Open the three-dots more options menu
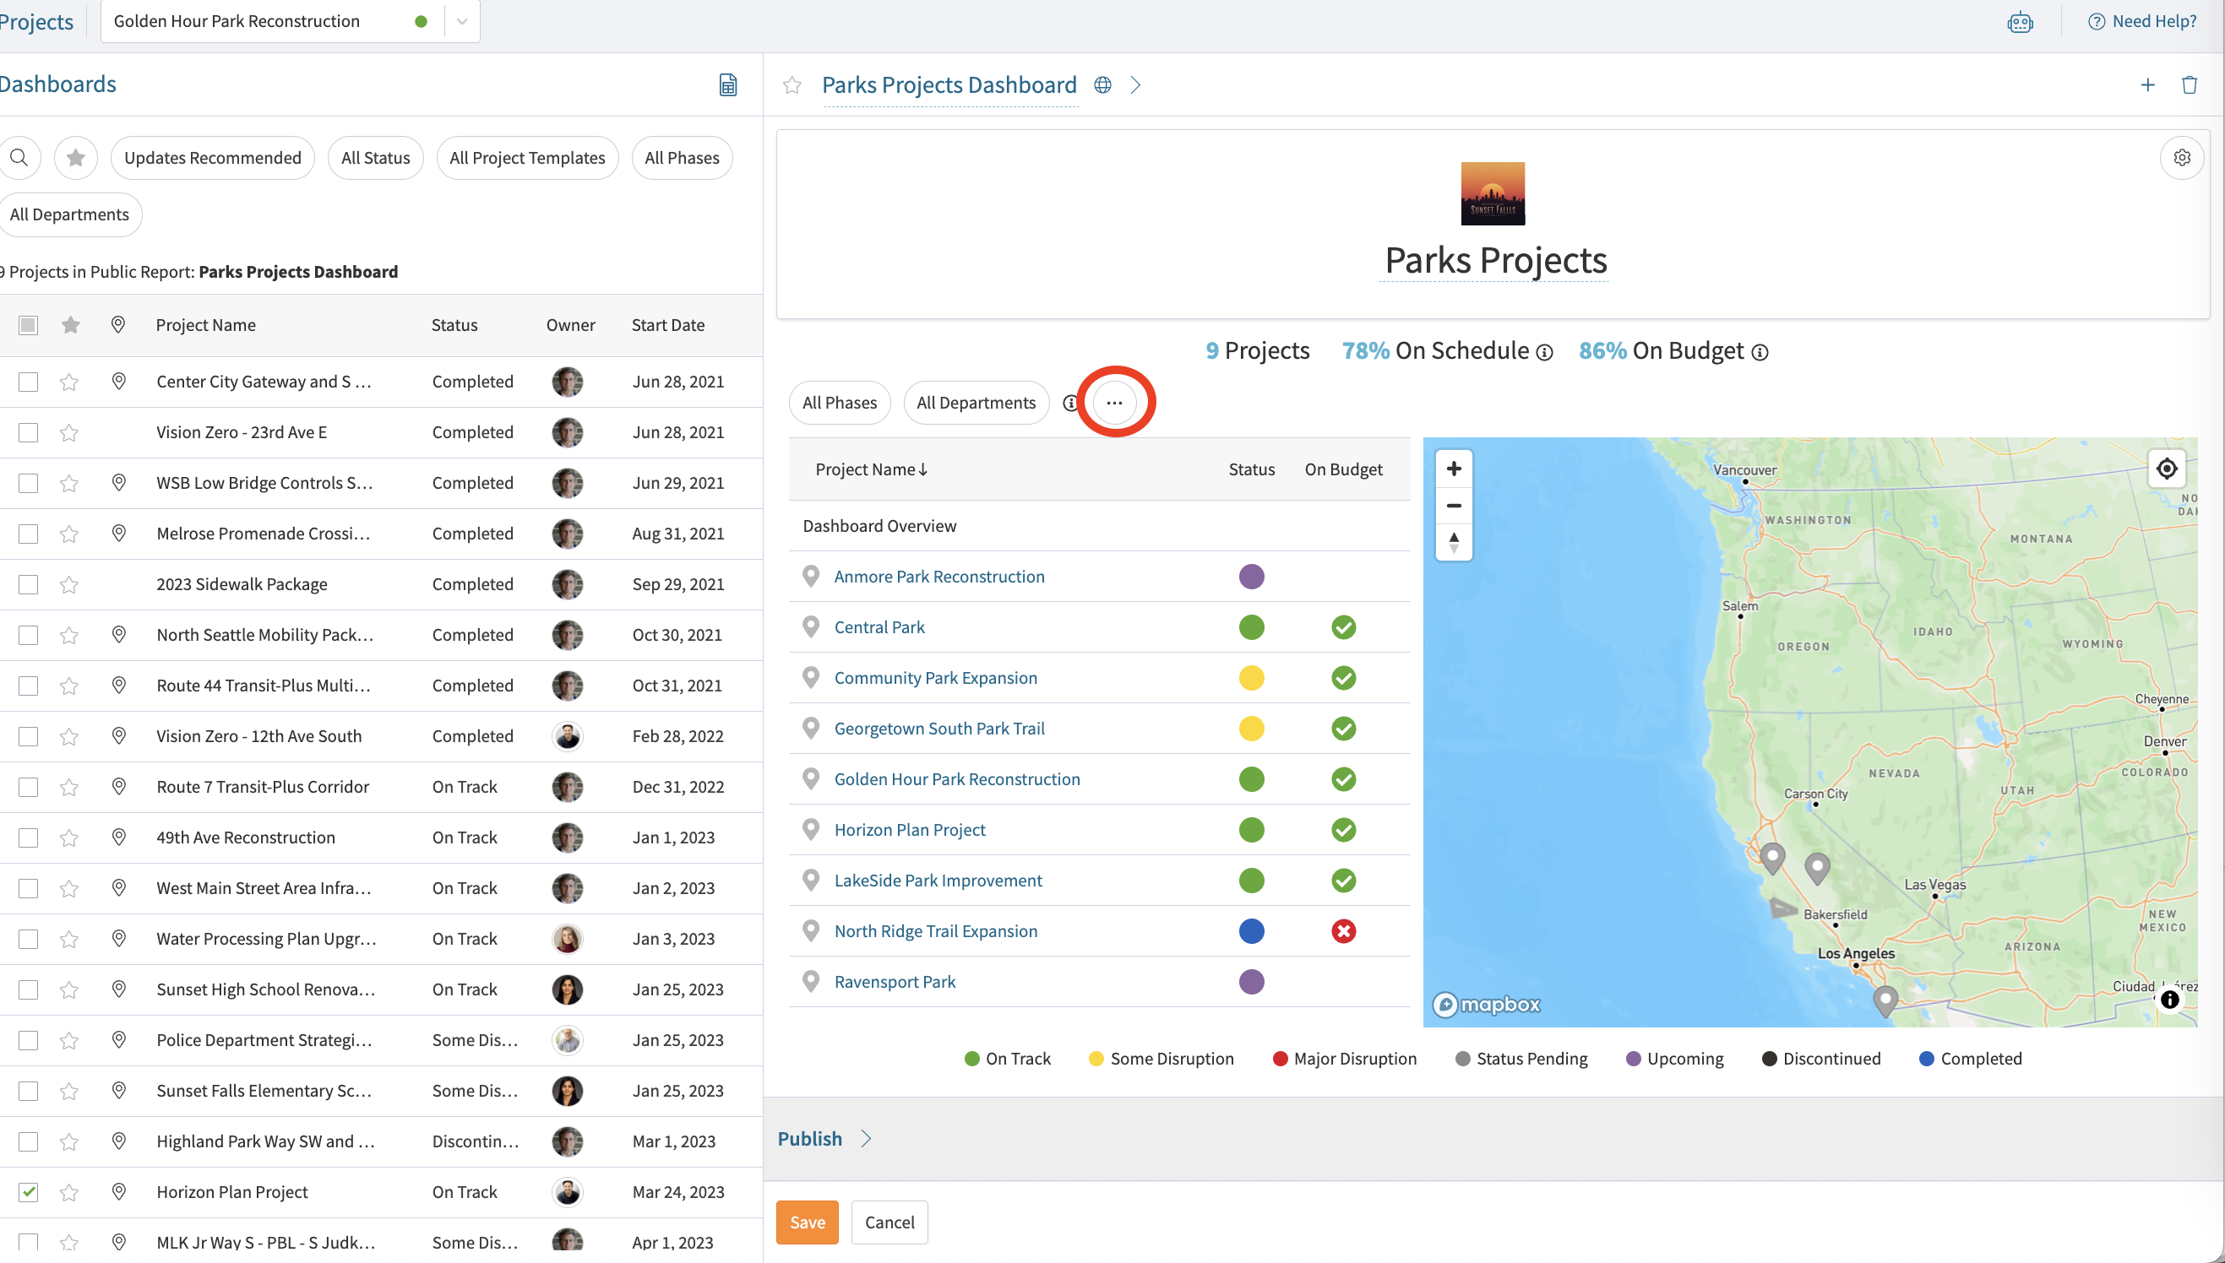The height and width of the screenshot is (1263, 2225). [1114, 402]
